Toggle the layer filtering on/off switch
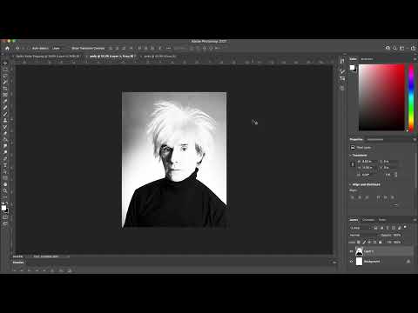The image size is (418, 313). pyautogui.click(x=406, y=227)
